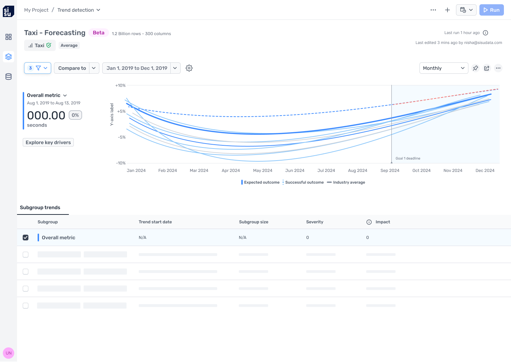The height and width of the screenshot is (363, 511).
Task: Toggle Expected outcome legend item
Action: click(260, 182)
